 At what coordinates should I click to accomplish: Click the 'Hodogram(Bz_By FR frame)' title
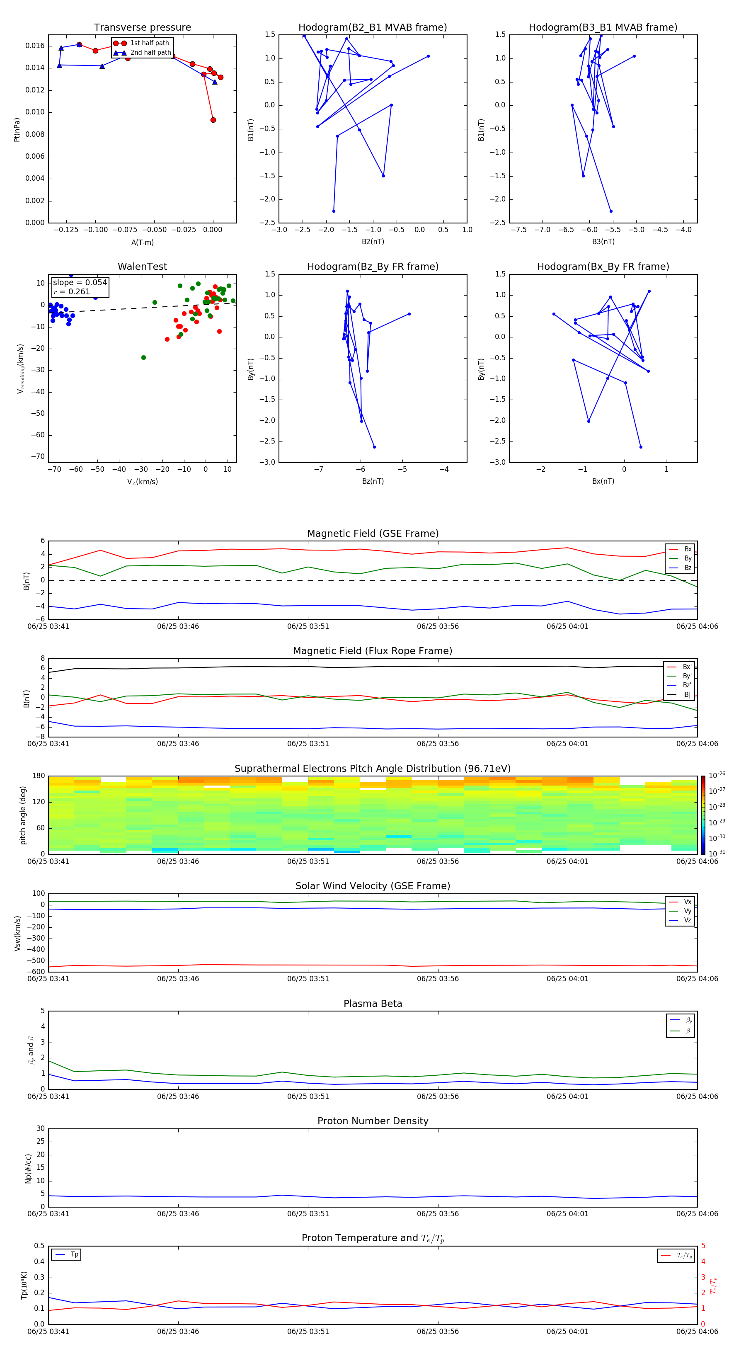coord(373,267)
